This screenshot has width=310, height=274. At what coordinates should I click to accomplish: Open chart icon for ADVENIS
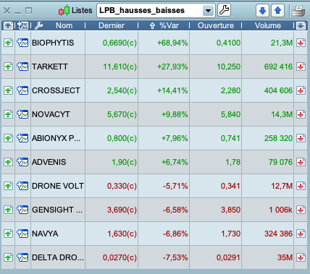(22, 162)
